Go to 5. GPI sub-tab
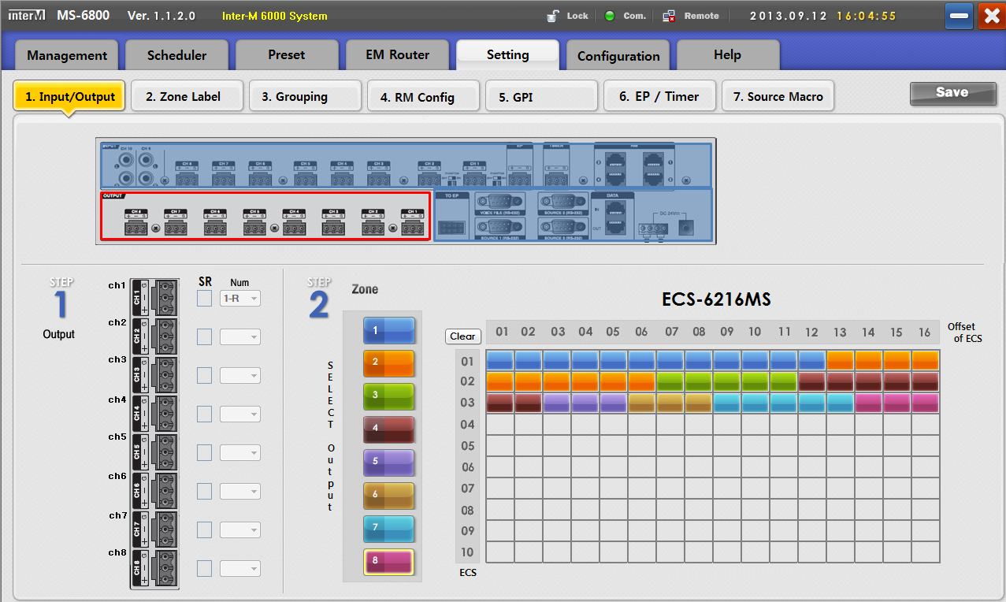The width and height of the screenshot is (1006, 602). tap(541, 96)
